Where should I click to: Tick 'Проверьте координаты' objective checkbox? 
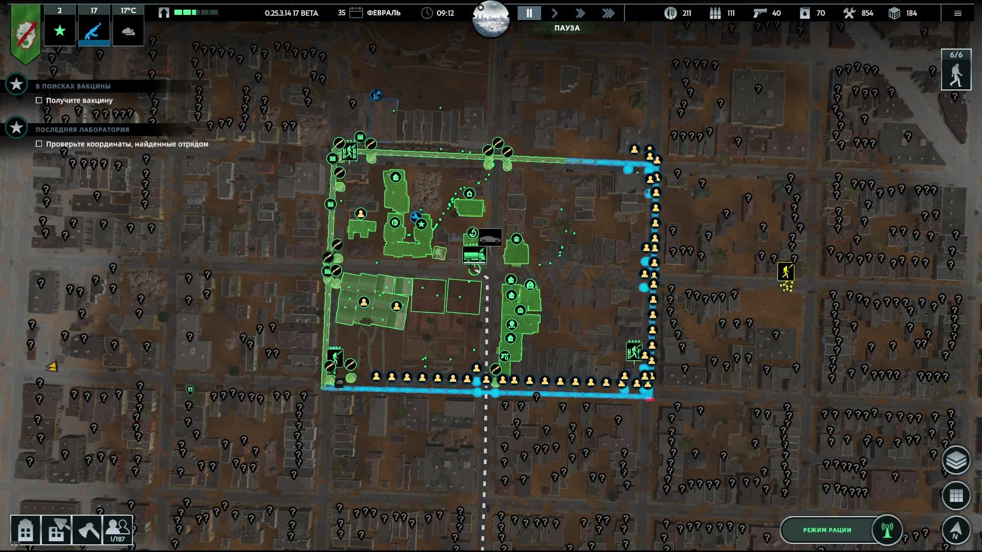coord(39,144)
